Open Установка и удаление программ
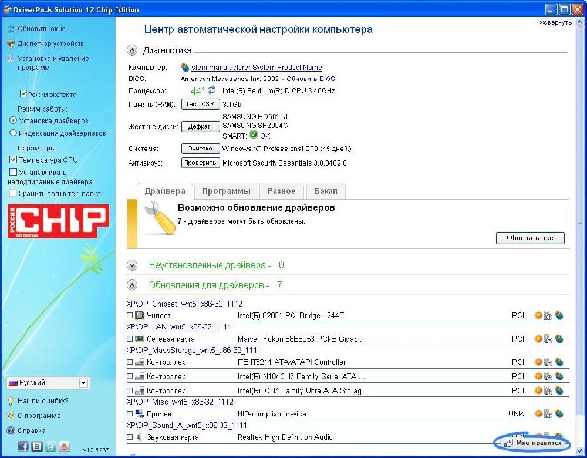 point(53,63)
